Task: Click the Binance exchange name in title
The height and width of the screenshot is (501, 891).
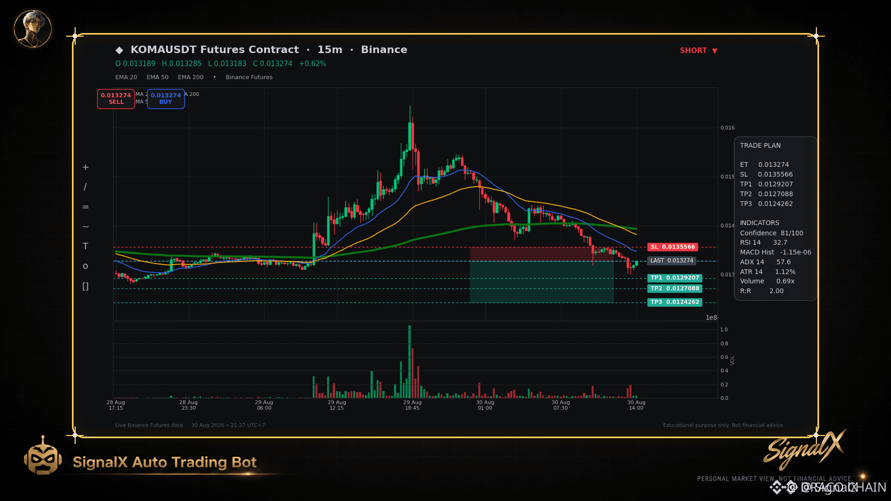Action: pos(384,50)
